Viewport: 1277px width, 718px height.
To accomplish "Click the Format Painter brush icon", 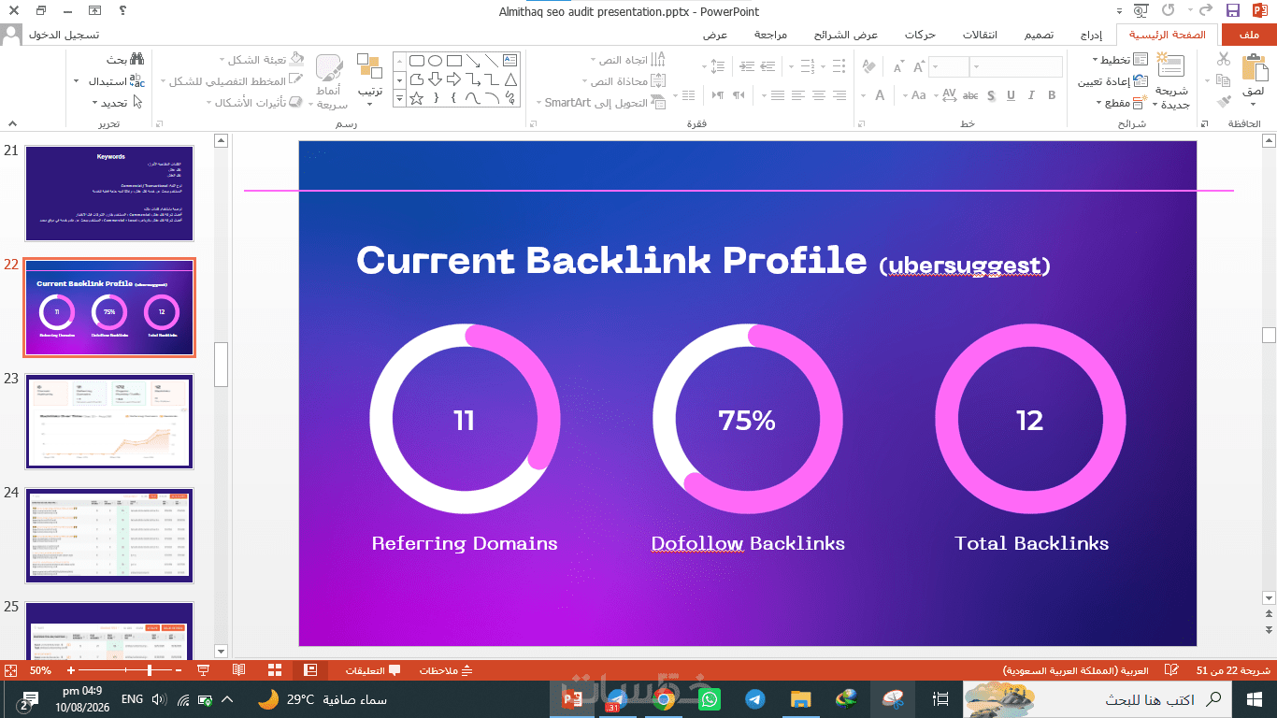I will pos(1224,102).
